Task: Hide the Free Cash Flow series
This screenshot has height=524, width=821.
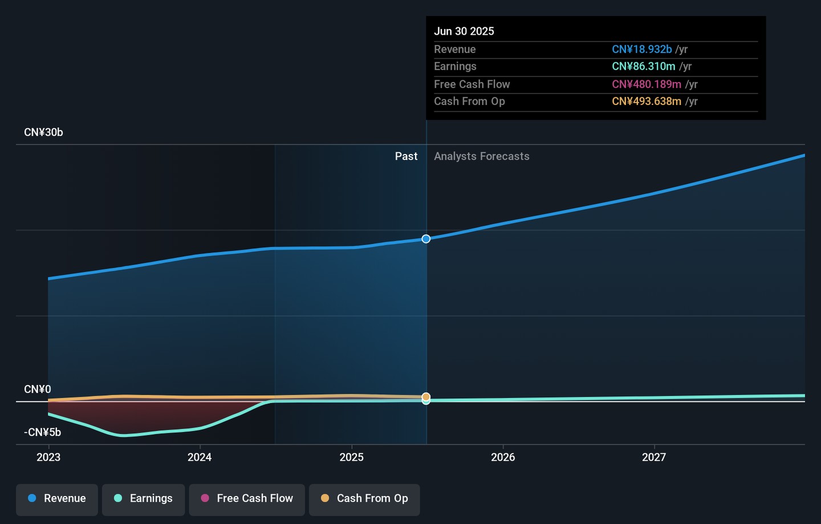Action: pos(247,498)
